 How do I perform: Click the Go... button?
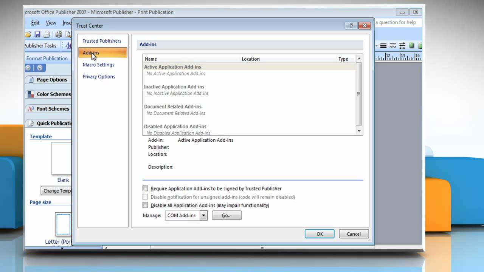coord(226,215)
